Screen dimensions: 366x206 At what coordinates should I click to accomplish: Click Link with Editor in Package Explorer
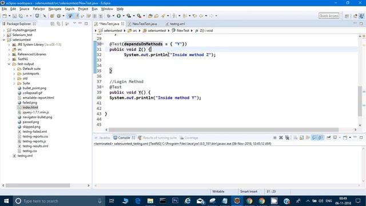pos(58,24)
